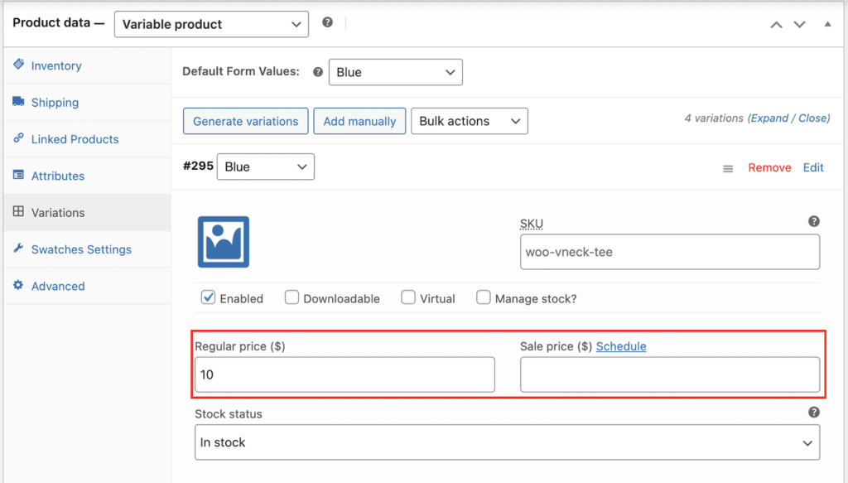The image size is (848, 483).
Task: Click the Generate variations button
Action: coord(245,121)
